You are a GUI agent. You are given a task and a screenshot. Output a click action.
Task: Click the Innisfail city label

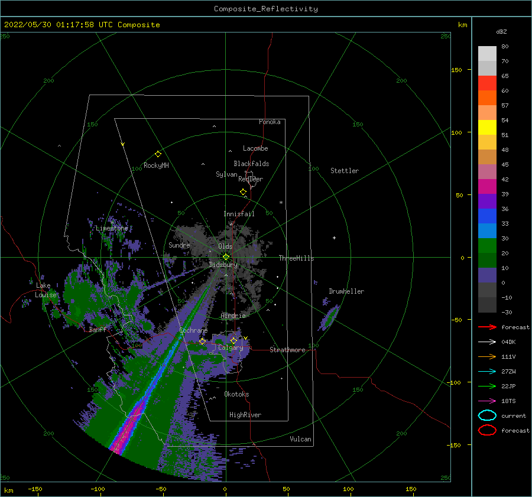coord(239,214)
